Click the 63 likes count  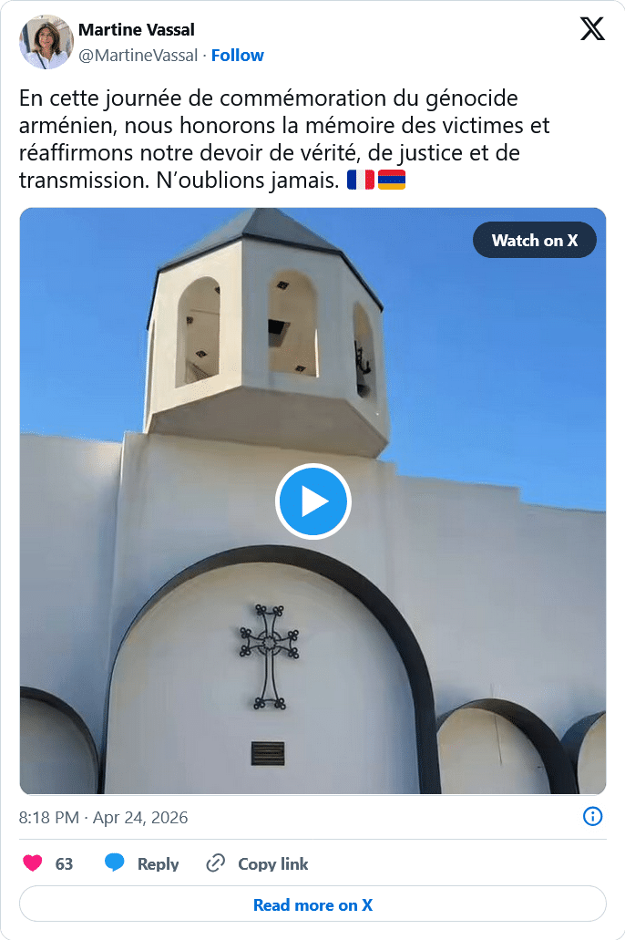pyautogui.click(x=64, y=863)
